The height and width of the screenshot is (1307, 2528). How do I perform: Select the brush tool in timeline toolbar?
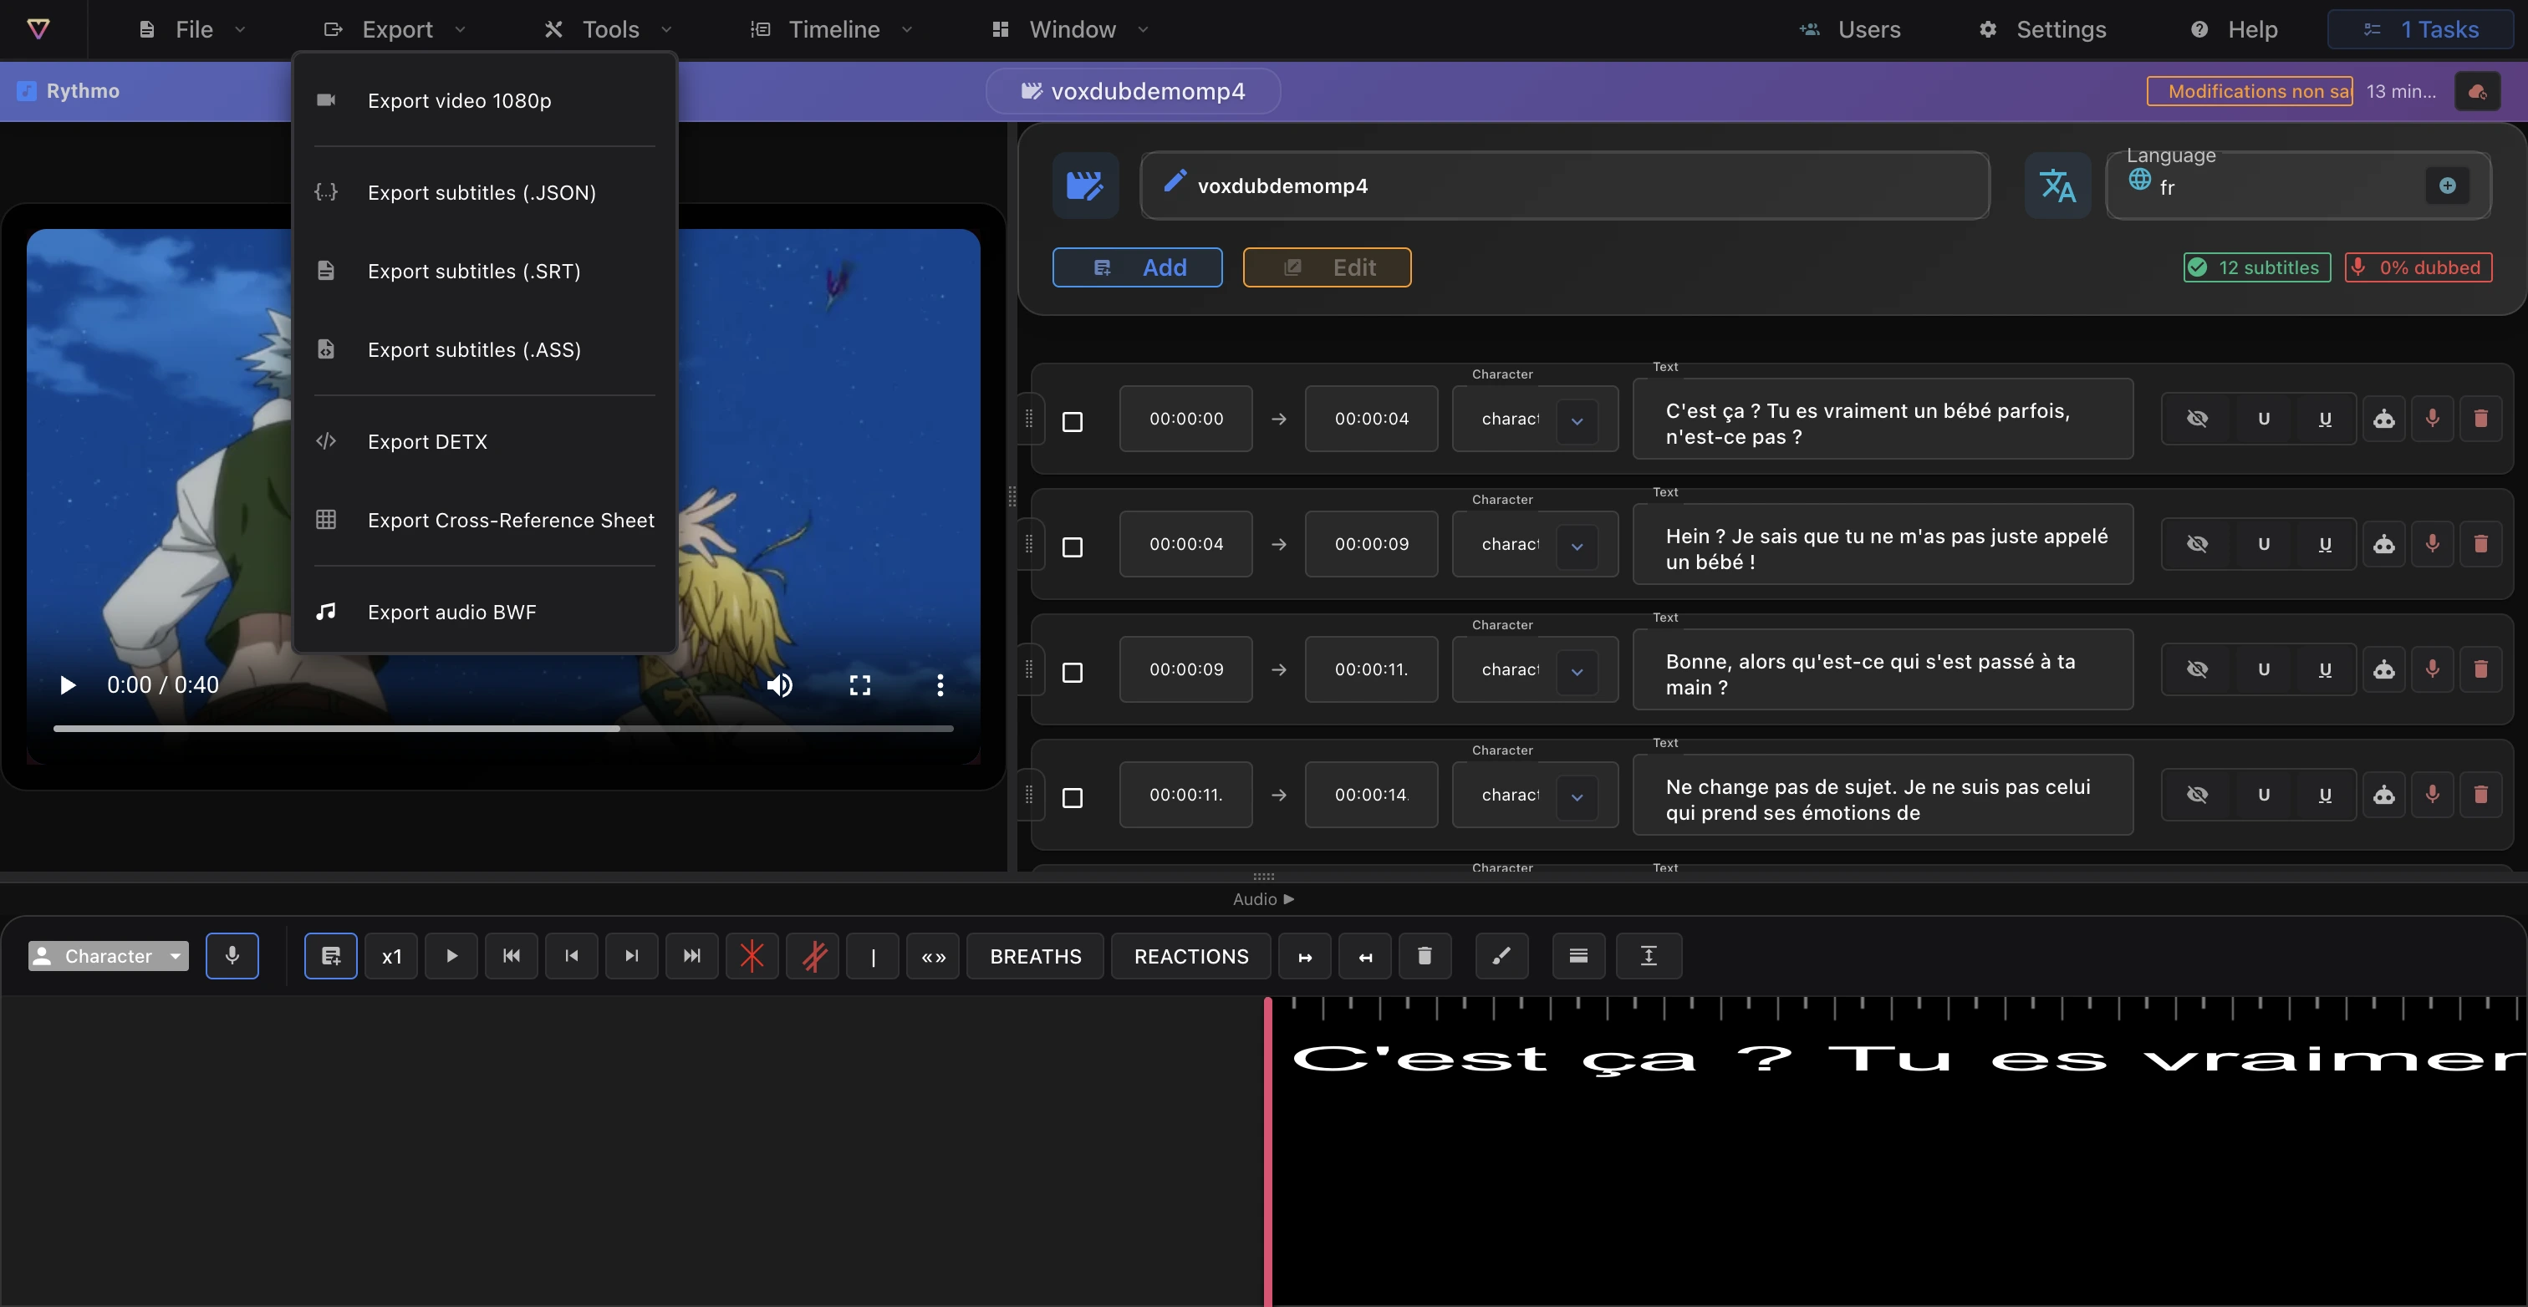click(x=1501, y=956)
